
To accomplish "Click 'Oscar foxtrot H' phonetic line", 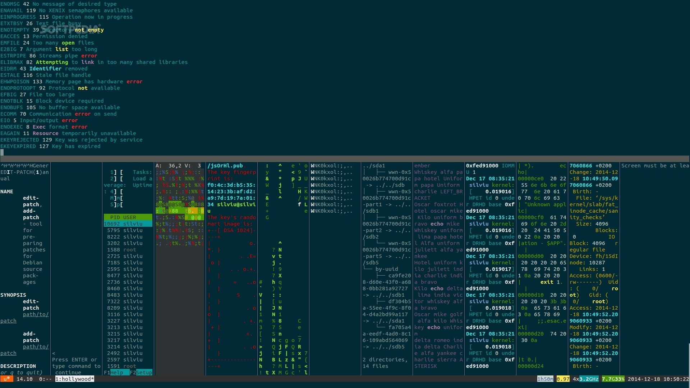I will click(x=439, y=204).
